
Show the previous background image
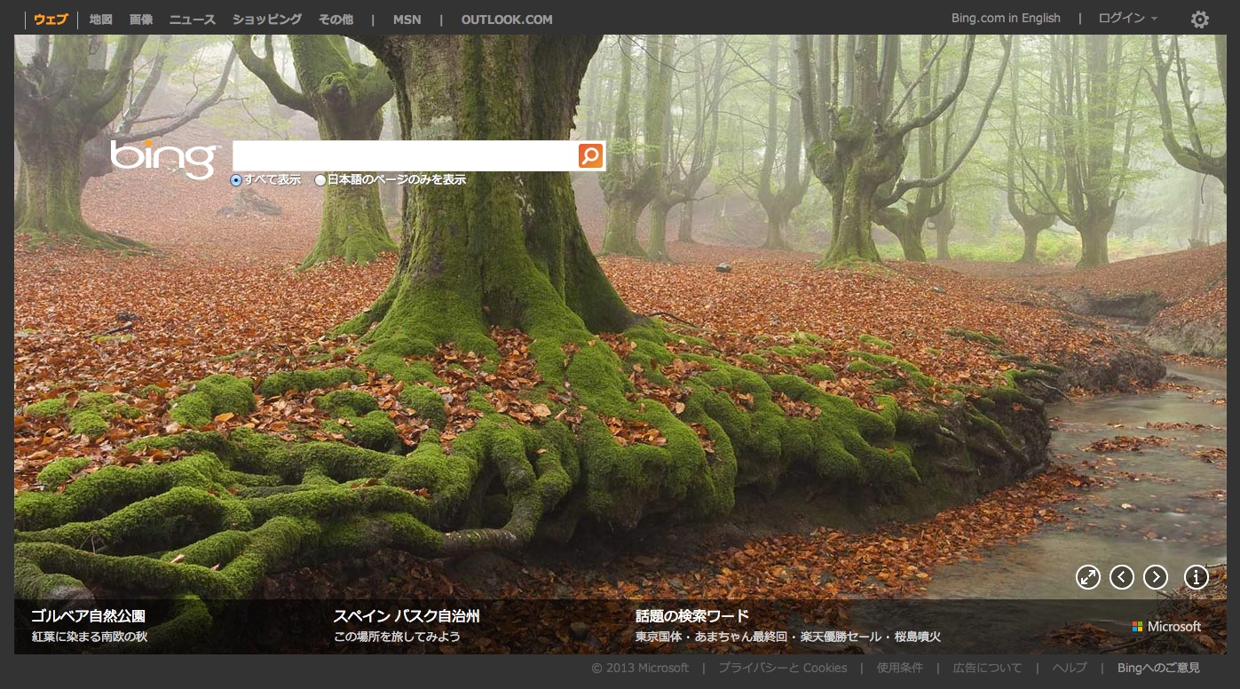coord(1122,577)
